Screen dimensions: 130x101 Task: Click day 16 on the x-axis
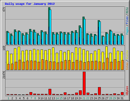pos(65,98)
